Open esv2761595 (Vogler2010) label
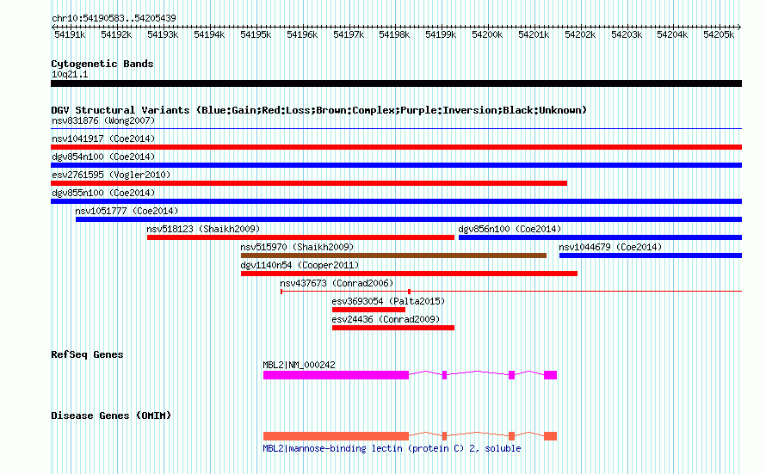 tap(111, 175)
